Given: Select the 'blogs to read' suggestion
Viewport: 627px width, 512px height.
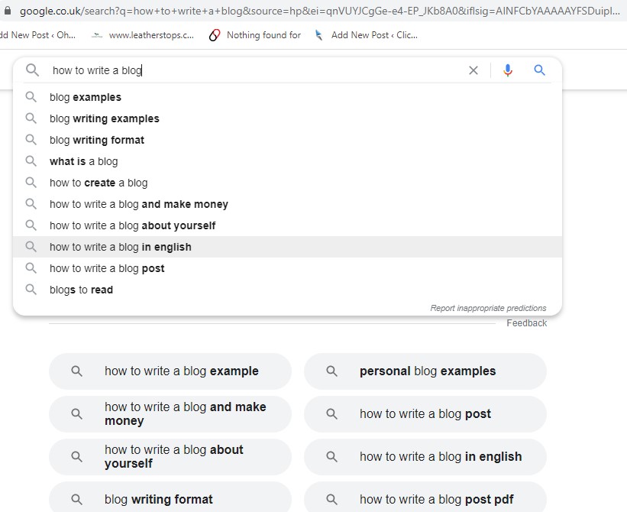Looking at the screenshot, I should click(x=81, y=290).
